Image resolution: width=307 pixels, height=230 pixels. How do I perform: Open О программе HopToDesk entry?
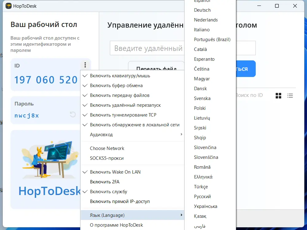pos(132,225)
